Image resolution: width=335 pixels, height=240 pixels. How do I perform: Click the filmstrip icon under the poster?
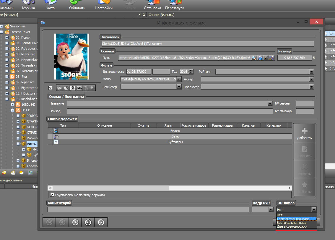pos(85,88)
